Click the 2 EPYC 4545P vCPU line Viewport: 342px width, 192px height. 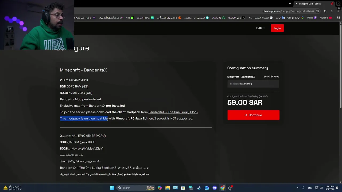tap(74, 80)
